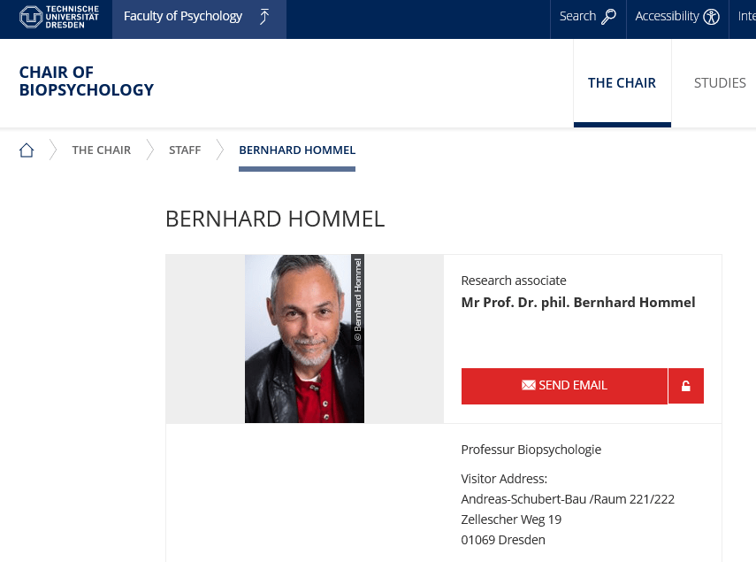Click the Chair of Biopsychology title
This screenshot has height=562, width=756.
(x=87, y=81)
